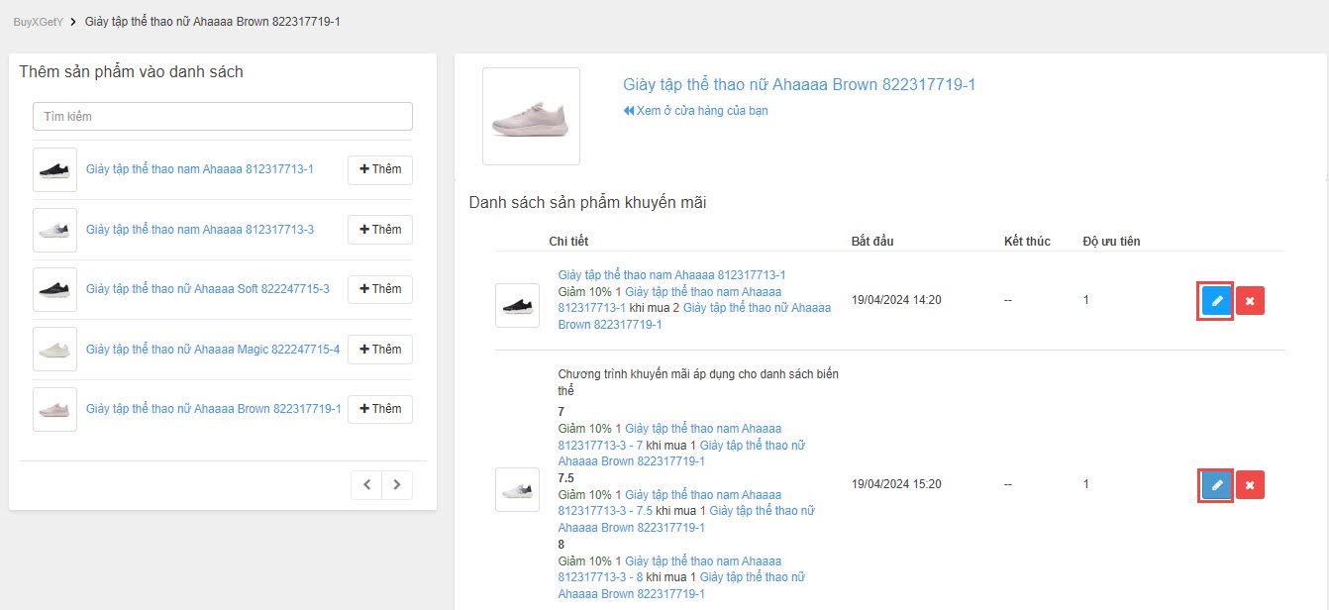1329x610 pixels.
Task: Go to previous page of product list
Action: (366, 485)
